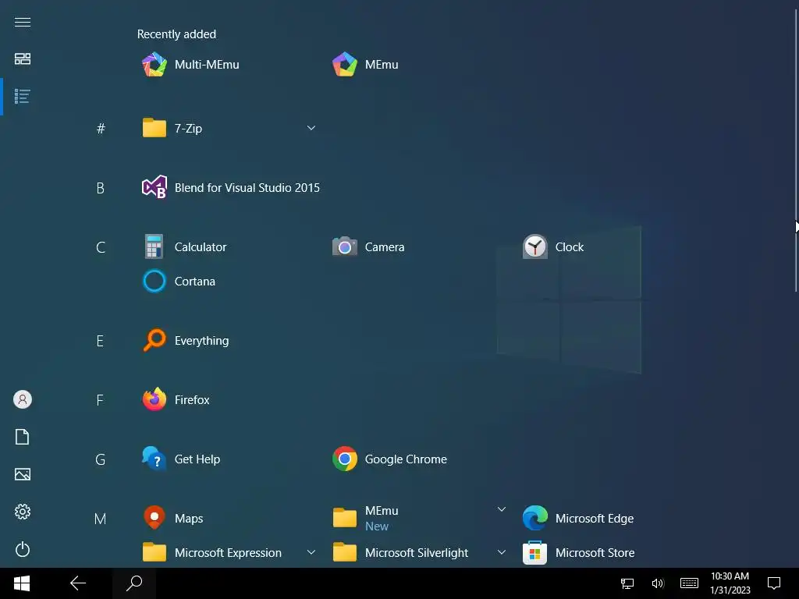Click the taskbar back arrow
This screenshot has height=599, width=799.
coord(78,583)
